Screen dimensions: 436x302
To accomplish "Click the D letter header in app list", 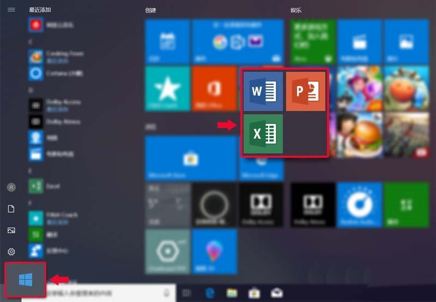I will 31,90.
